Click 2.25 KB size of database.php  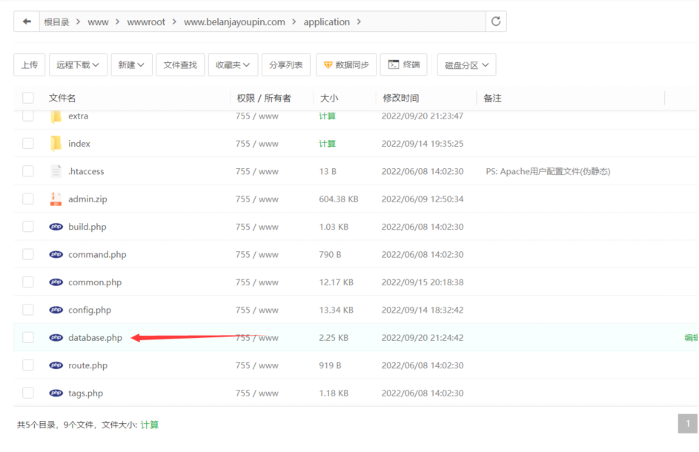(x=334, y=337)
